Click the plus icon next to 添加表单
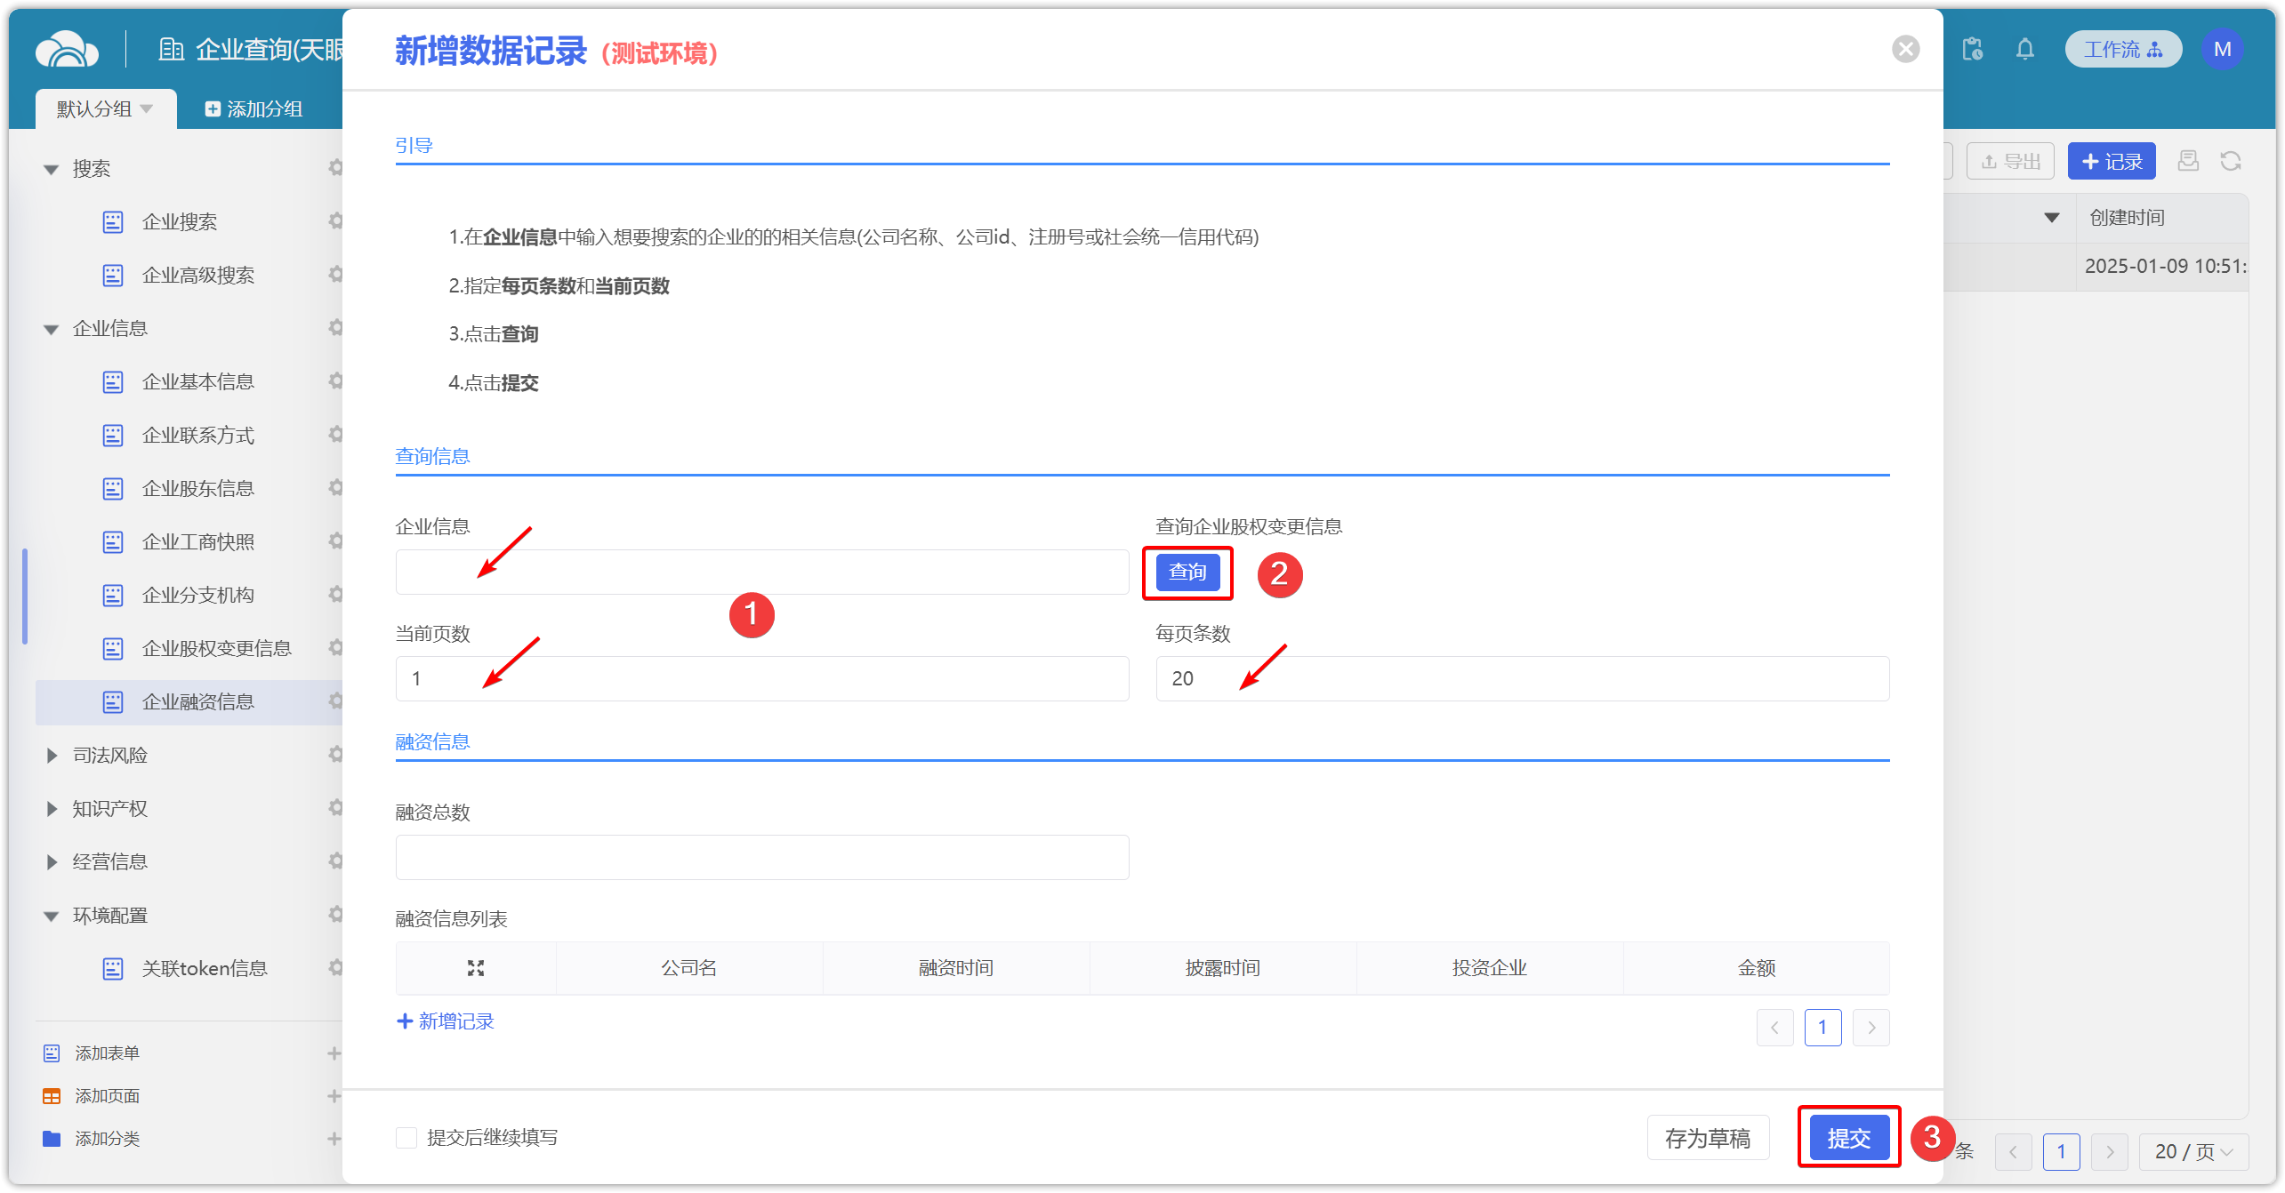The height and width of the screenshot is (1193, 2285). pyautogui.click(x=334, y=1053)
